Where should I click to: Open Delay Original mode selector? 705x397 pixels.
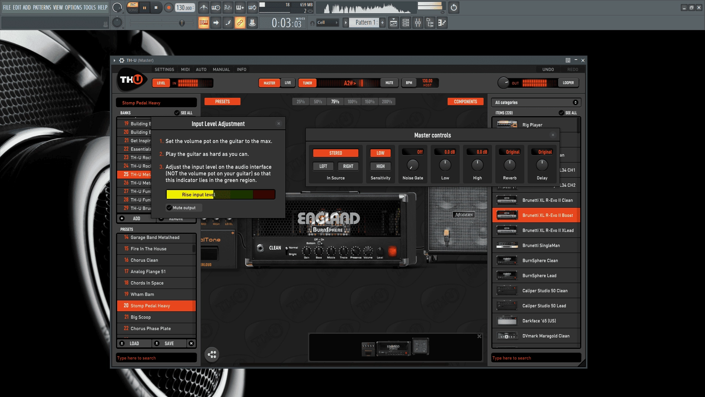tap(542, 152)
